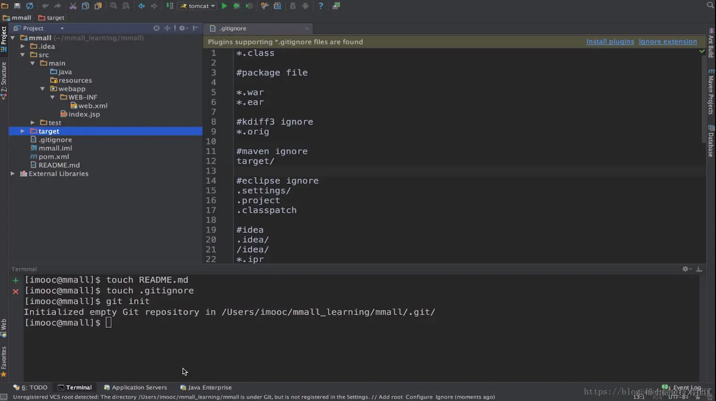Viewport: 716px width, 401px height.
Task: Click the Find magnifier icon
Action: point(114,6)
